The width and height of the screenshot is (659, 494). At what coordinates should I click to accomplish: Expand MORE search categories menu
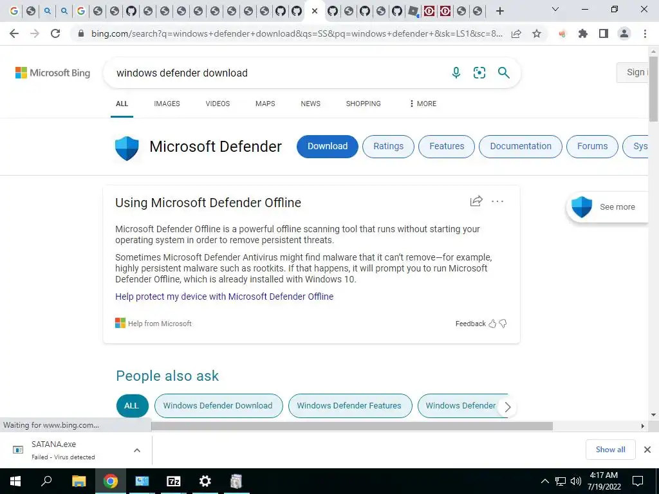pos(422,104)
